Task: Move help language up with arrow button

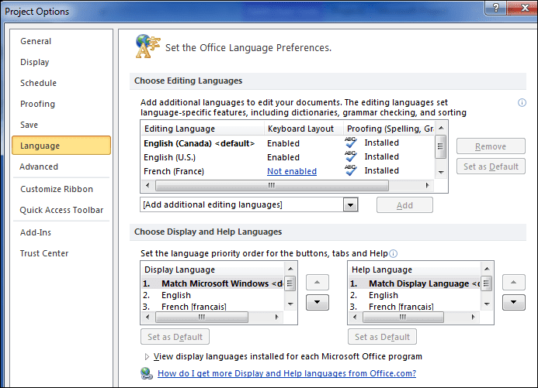Action: click(x=514, y=282)
